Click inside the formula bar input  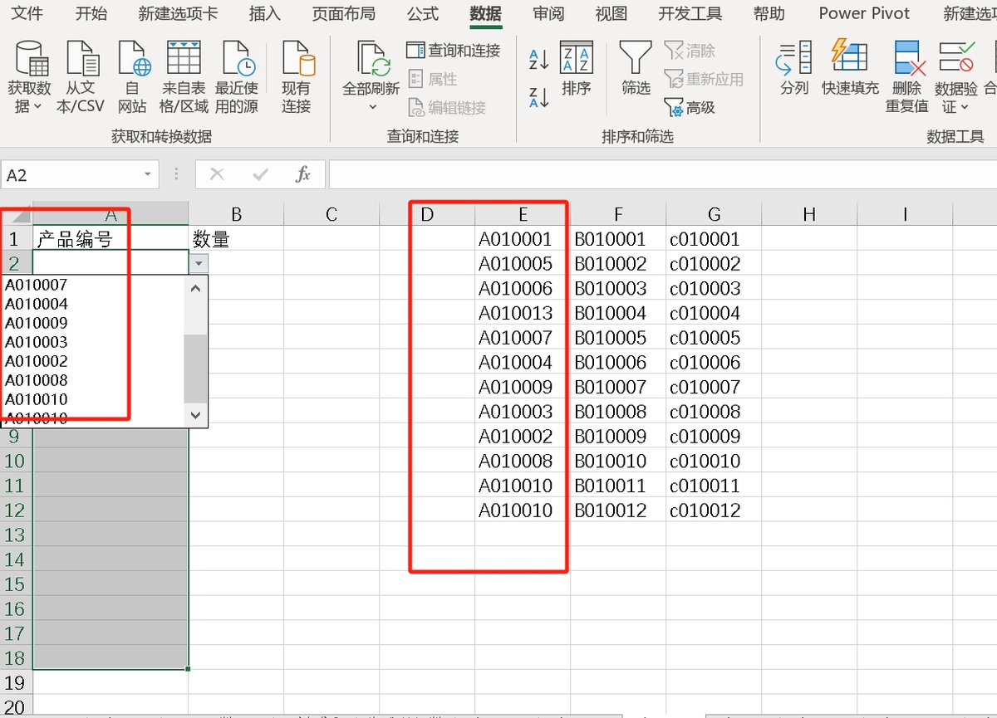tap(662, 174)
